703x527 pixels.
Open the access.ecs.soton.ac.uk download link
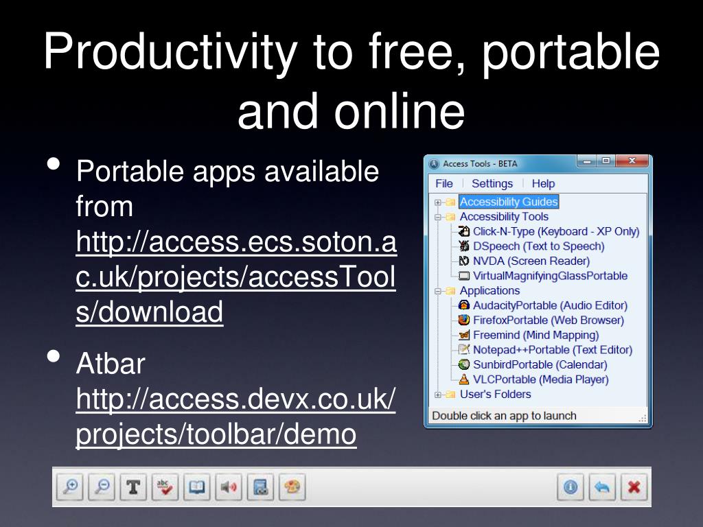point(236,277)
